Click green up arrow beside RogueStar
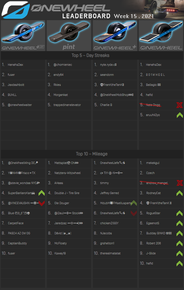 (179, 213)
